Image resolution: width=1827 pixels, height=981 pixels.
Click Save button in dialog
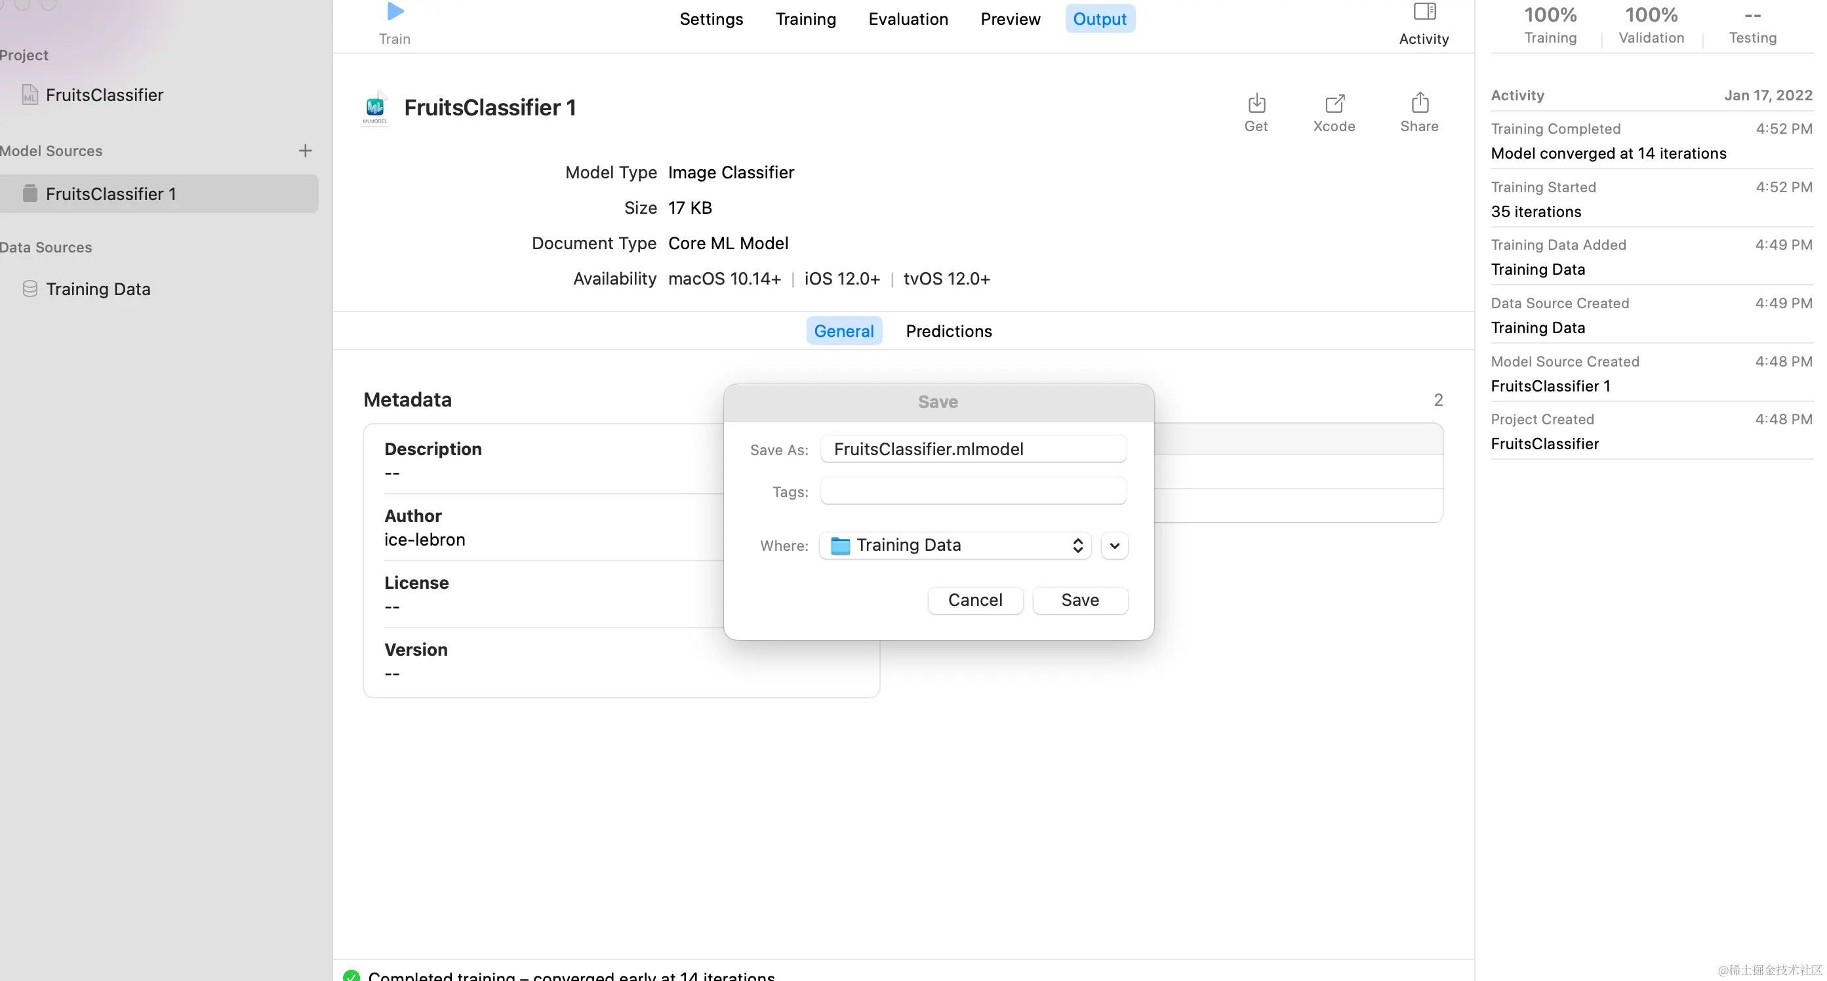(1079, 600)
